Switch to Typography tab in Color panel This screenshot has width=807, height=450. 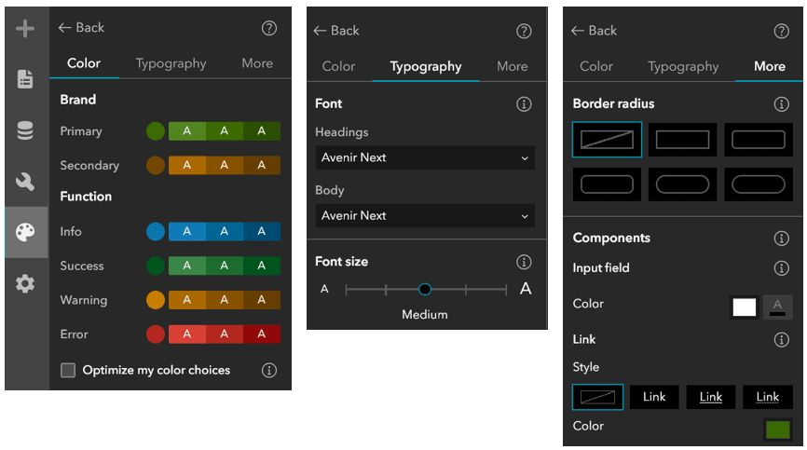[171, 63]
